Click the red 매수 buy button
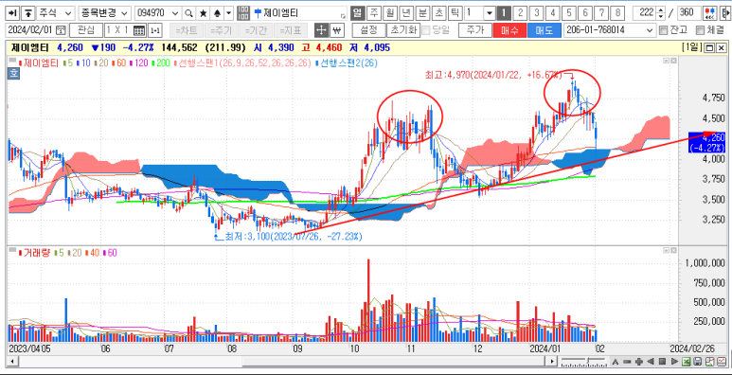The image size is (732, 375). coord(509,31)
